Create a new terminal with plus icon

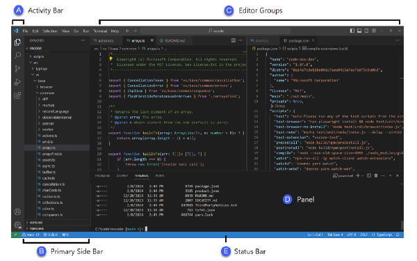[x=358, y=175]
